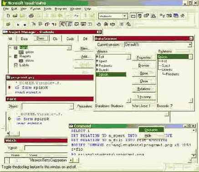This screenshot has height=172, width=199.
Task: Click the Trace window horizontal scrollbar
Action: click(x=13, y=133)
